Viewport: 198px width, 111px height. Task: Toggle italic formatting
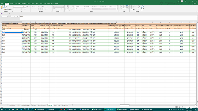[16, 9]
